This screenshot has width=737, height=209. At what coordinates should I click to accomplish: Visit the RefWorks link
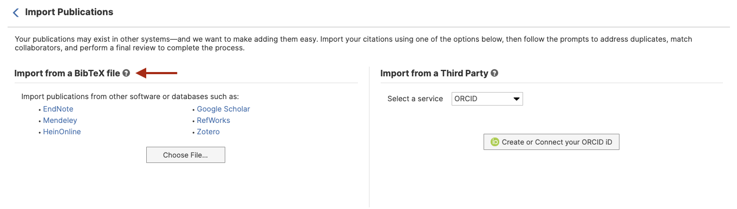[213, 120]
